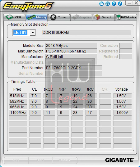Click the 592MHz frequency cell
The image size is (140, 167).
click(18, 101)
